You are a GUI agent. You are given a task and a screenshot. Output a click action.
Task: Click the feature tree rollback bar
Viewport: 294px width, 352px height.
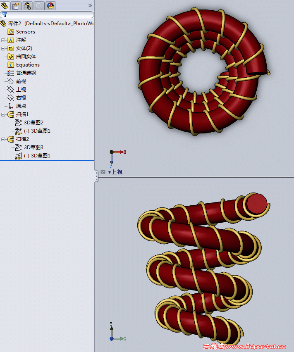47,161
